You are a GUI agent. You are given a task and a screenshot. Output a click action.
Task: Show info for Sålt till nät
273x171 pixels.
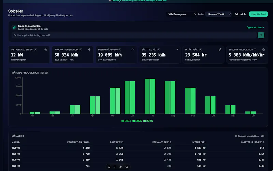pos(159,50)
